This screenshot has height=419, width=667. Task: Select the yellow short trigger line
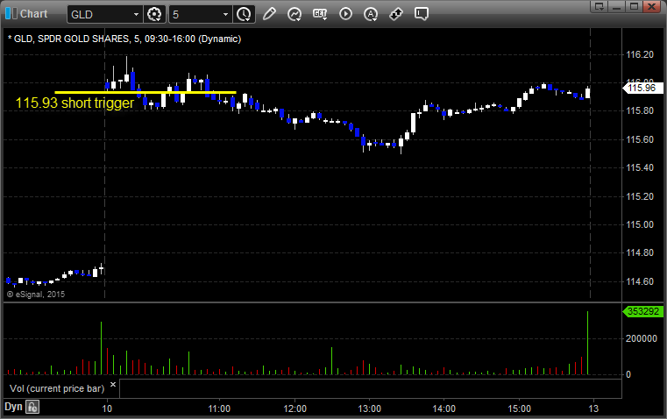pos(145,92)
